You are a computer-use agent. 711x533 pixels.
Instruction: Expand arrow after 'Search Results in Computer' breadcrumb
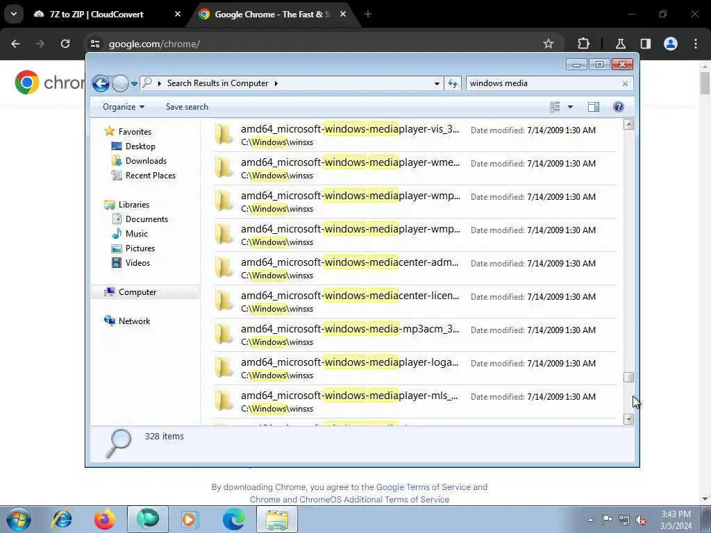point(276,83)
